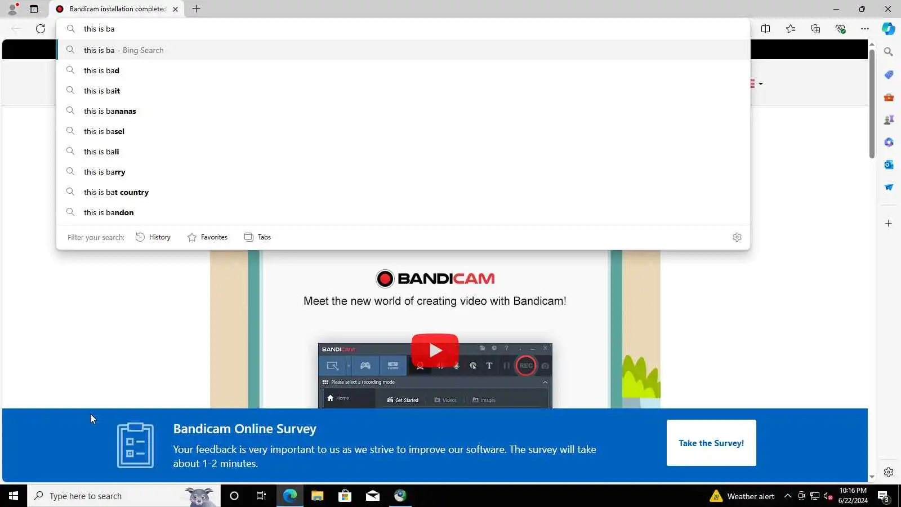Open the sidebar Outlook icon

coord(889,164)
